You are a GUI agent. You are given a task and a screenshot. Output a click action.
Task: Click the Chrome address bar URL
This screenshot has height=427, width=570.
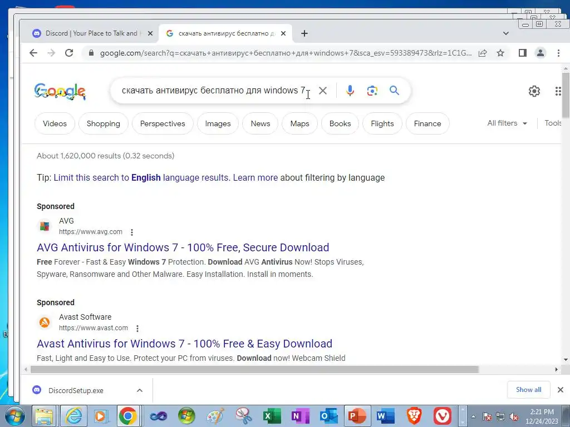[x=286, y=53]
